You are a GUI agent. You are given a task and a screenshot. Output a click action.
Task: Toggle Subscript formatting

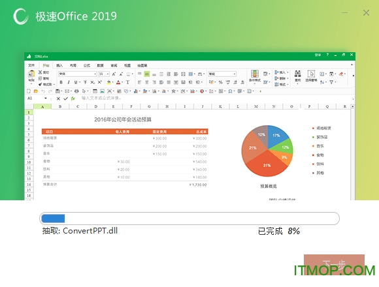(x=92, y=82)
